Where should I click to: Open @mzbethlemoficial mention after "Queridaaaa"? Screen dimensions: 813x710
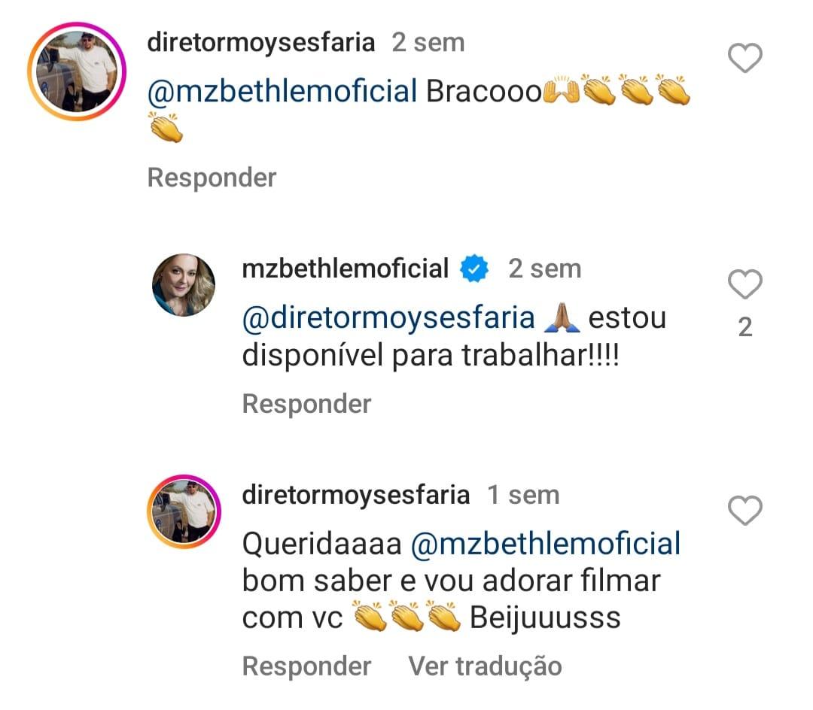click(547, 543)
